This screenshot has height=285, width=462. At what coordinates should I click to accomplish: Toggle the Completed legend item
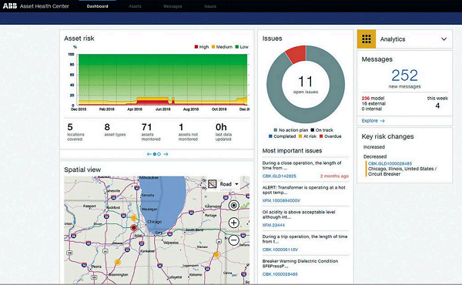tap(282, 136)
